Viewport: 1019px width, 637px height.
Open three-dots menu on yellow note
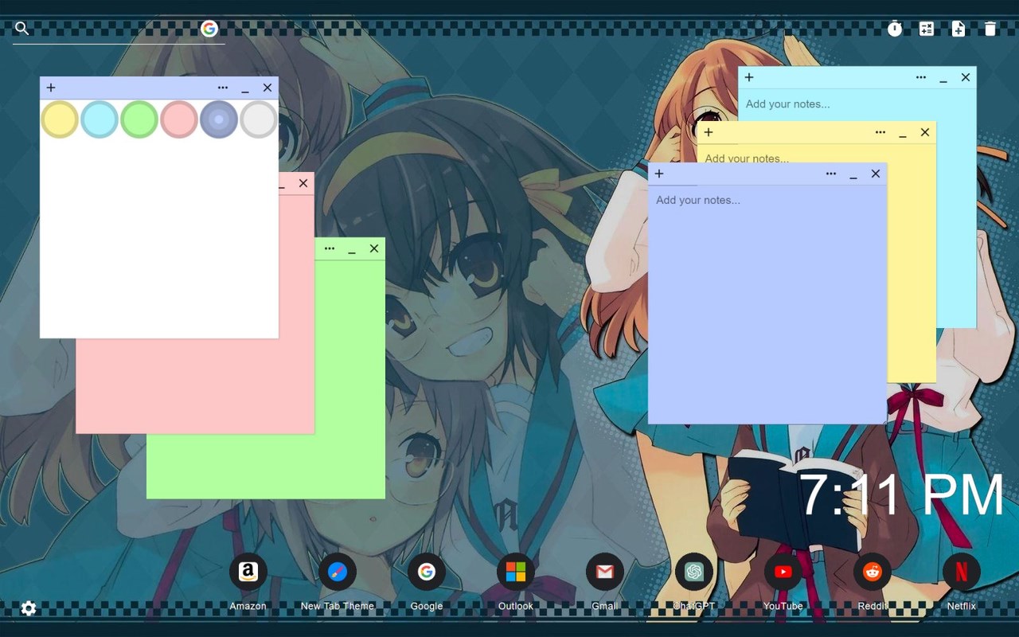pyautogui.click(x=880, y=132)
